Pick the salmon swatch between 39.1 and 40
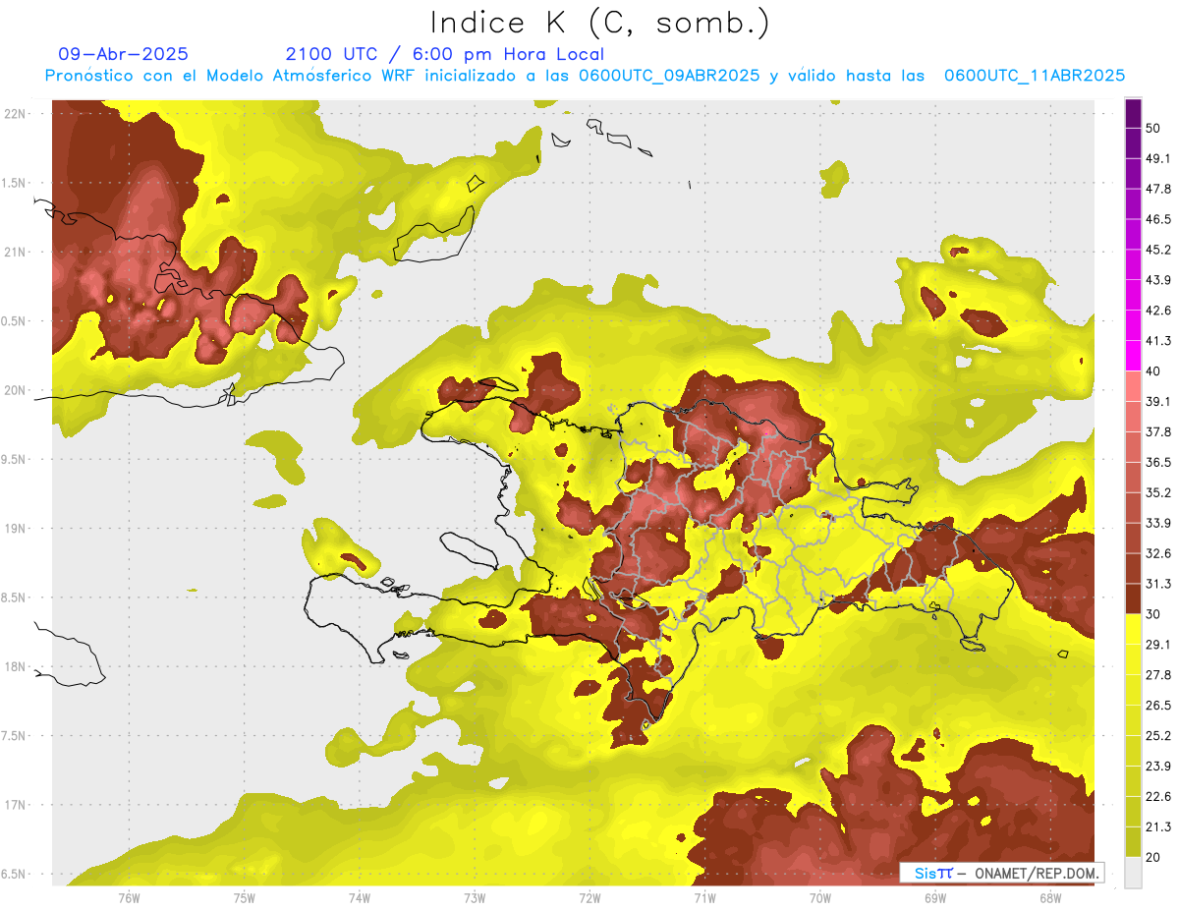 [x=1133, y=386]
